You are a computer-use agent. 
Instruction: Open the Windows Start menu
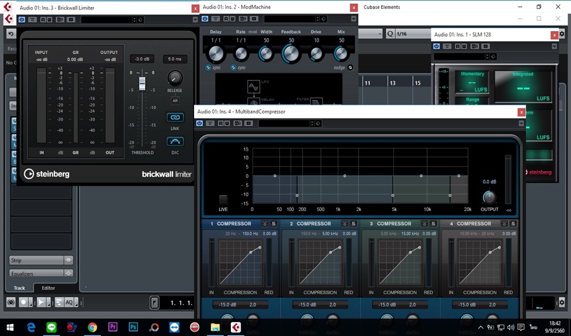click(x=10, y=327)
